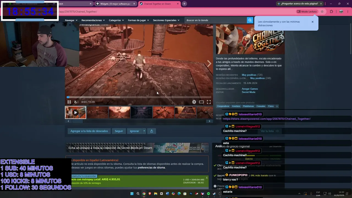Open Word from the taskbar
The width and height of the screenshot is (352, 198).
167,194
